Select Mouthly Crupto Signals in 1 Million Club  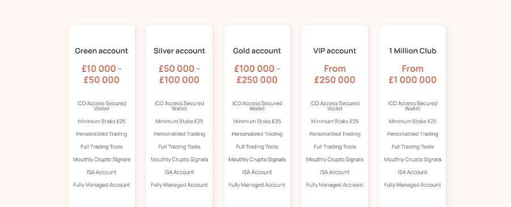tap(412, 159)
